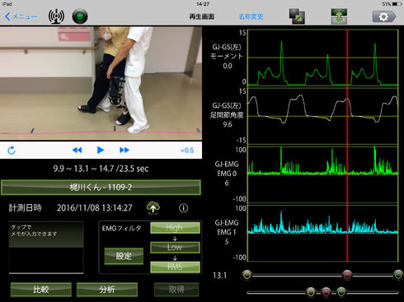Image resolution: width=404 pixels, height=302 pixels.
Task: Toggle the RMS EMG filter
Action: (175, 267)
